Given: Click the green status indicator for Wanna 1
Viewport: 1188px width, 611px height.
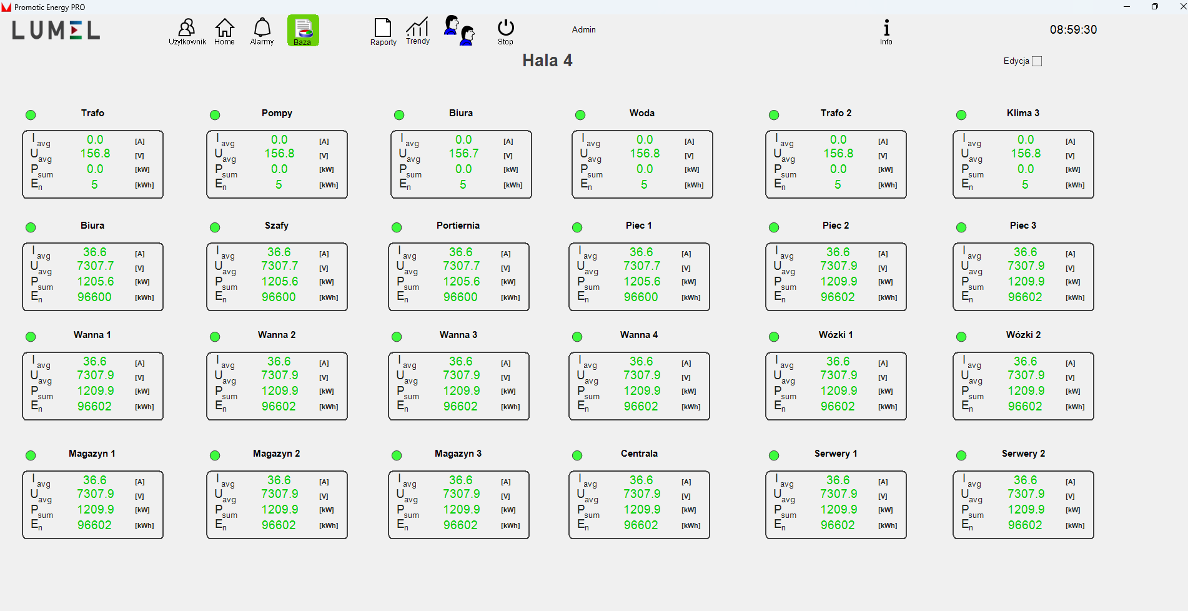Looking at the screenshot, I should click(x=31, y=337).
